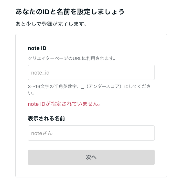This screenshot has height=179, width=174.
Task: Click the red note ID error message
Action: pyautogui.click(x=64, y=104)
